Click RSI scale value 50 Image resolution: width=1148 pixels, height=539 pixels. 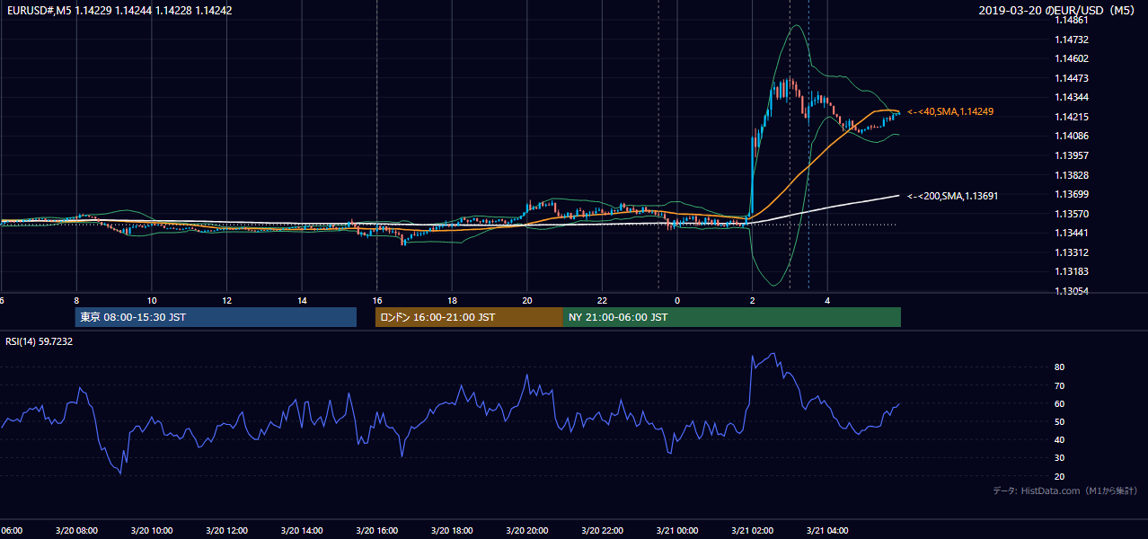tap(1060, 421)
